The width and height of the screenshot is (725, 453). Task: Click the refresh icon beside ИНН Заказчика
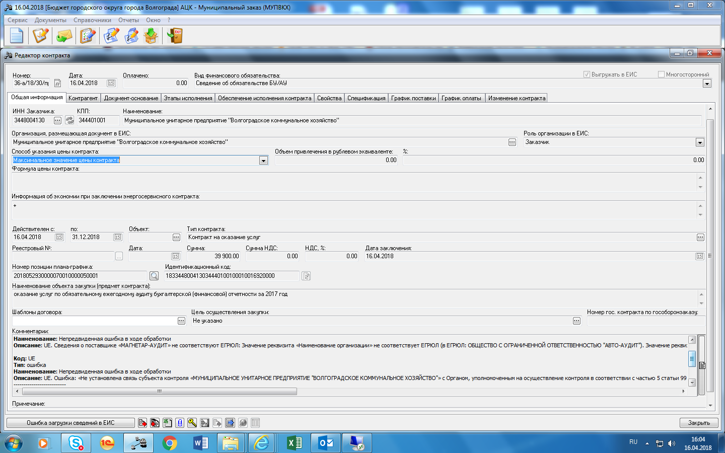(x=69, y=120)
